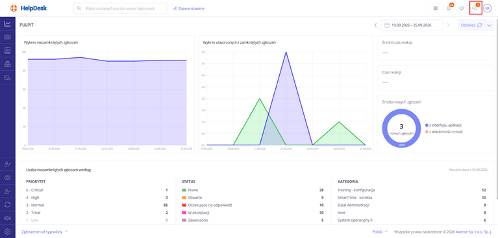Select the user with checkmark sidebar icon

click(7, 191)
